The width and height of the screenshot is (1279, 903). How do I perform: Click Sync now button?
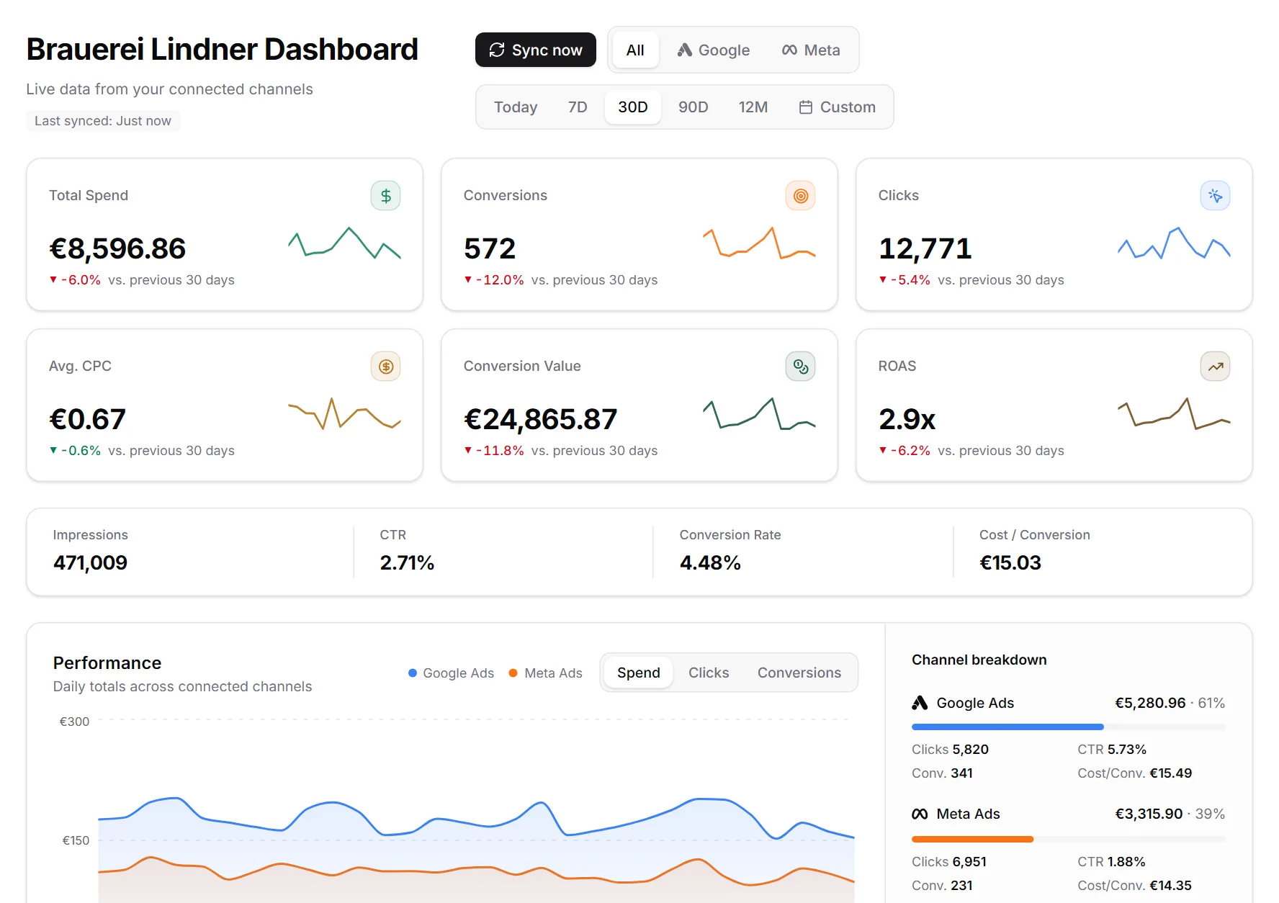click(x=535, y=50)
